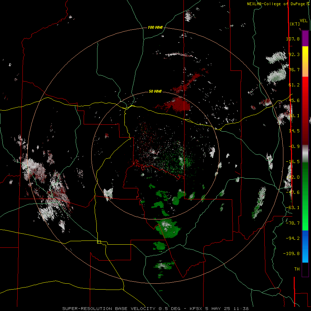The width and height of the screenshot is (311, 311).
Task: Click the 100 NMI range ring label
Action: [x=155, y=27]
